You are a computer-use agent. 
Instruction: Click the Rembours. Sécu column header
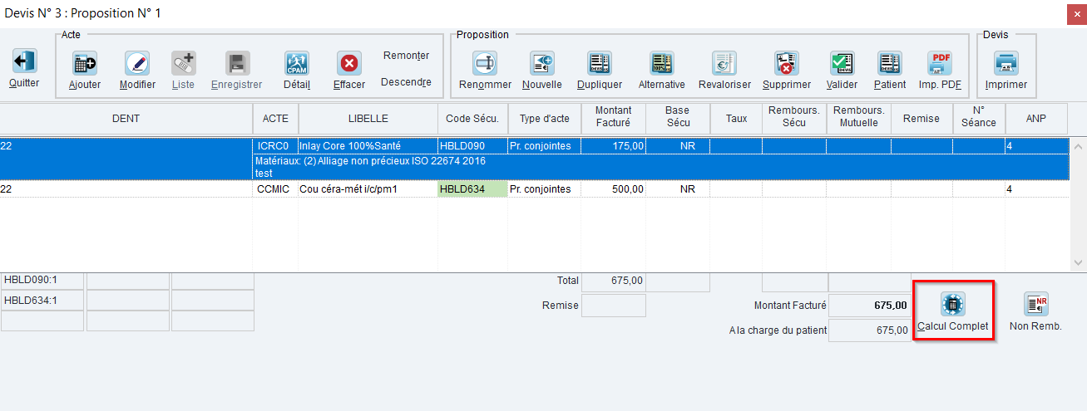[794, 119]
